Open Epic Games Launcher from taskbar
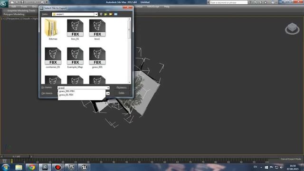Viewport: 304px width, 171px height. 71,167
